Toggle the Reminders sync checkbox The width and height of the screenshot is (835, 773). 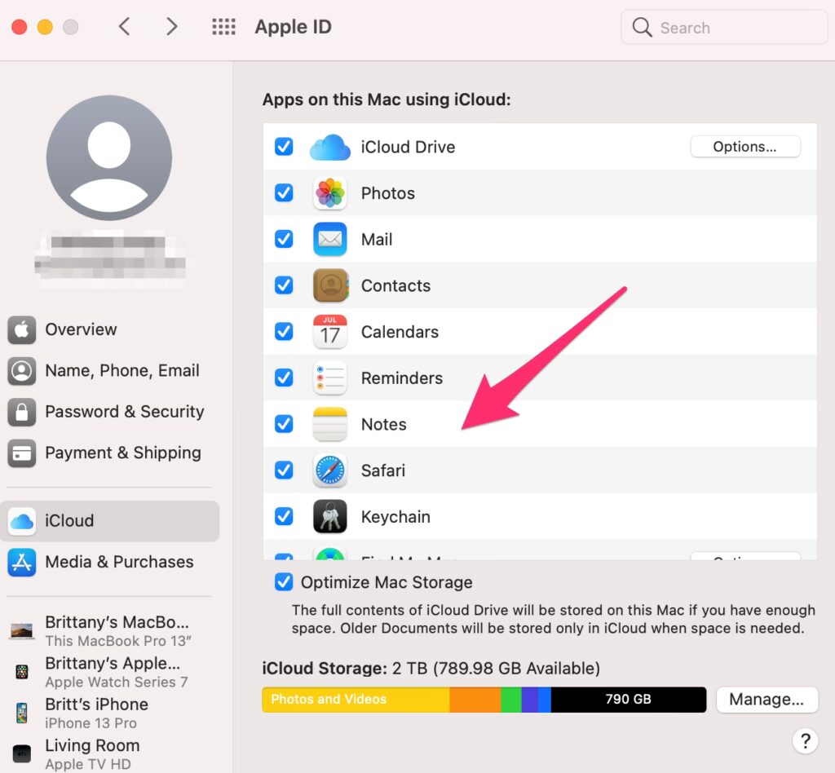coord(284,378)
